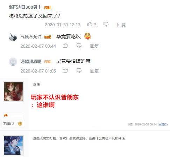
Task: Like 气质不允许's reply
Action: click(x=65, y=46)
